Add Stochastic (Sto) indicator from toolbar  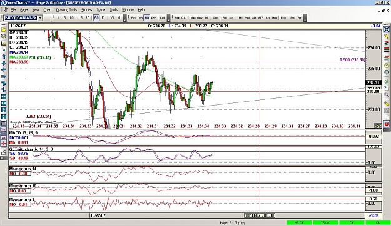click(x=231, y=18)
